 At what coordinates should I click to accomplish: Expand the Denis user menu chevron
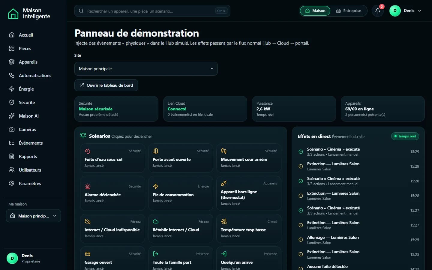click(420, 11)
